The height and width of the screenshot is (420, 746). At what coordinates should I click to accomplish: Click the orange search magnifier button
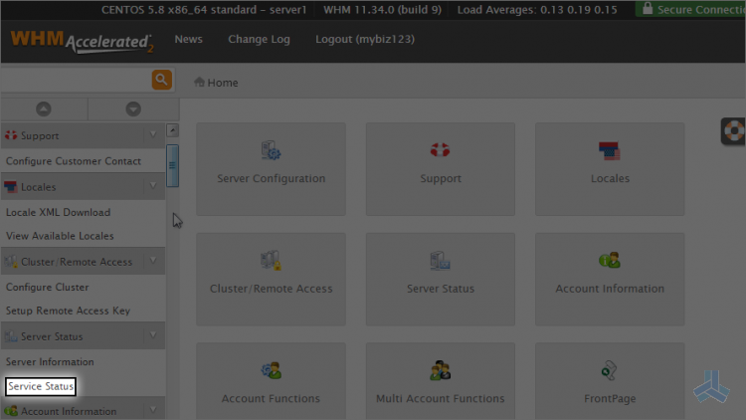[162, 80]
